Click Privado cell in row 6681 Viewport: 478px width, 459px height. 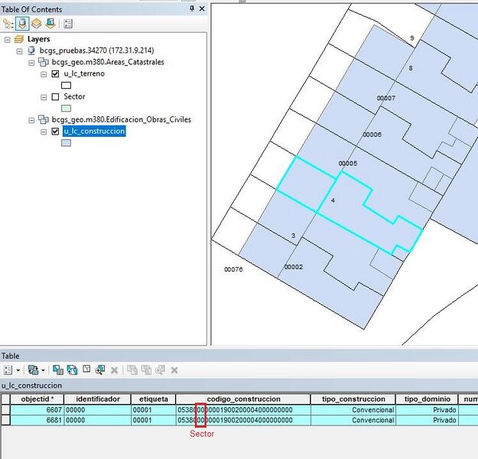(x=427, y=420)
